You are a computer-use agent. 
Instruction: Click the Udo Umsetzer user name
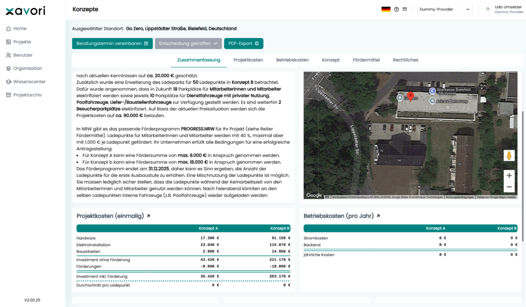508,7
